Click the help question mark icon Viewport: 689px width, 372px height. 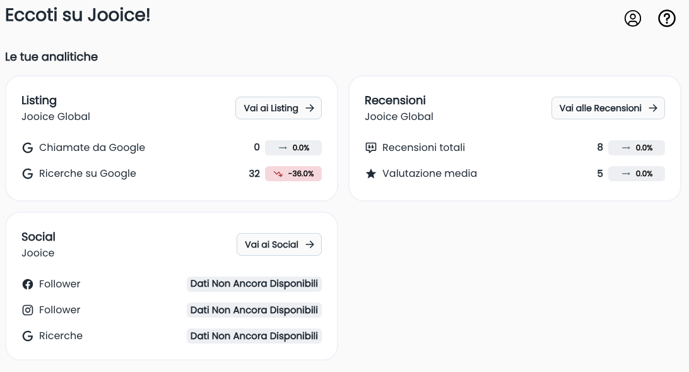pyautogui.click(x=666, y=18)
